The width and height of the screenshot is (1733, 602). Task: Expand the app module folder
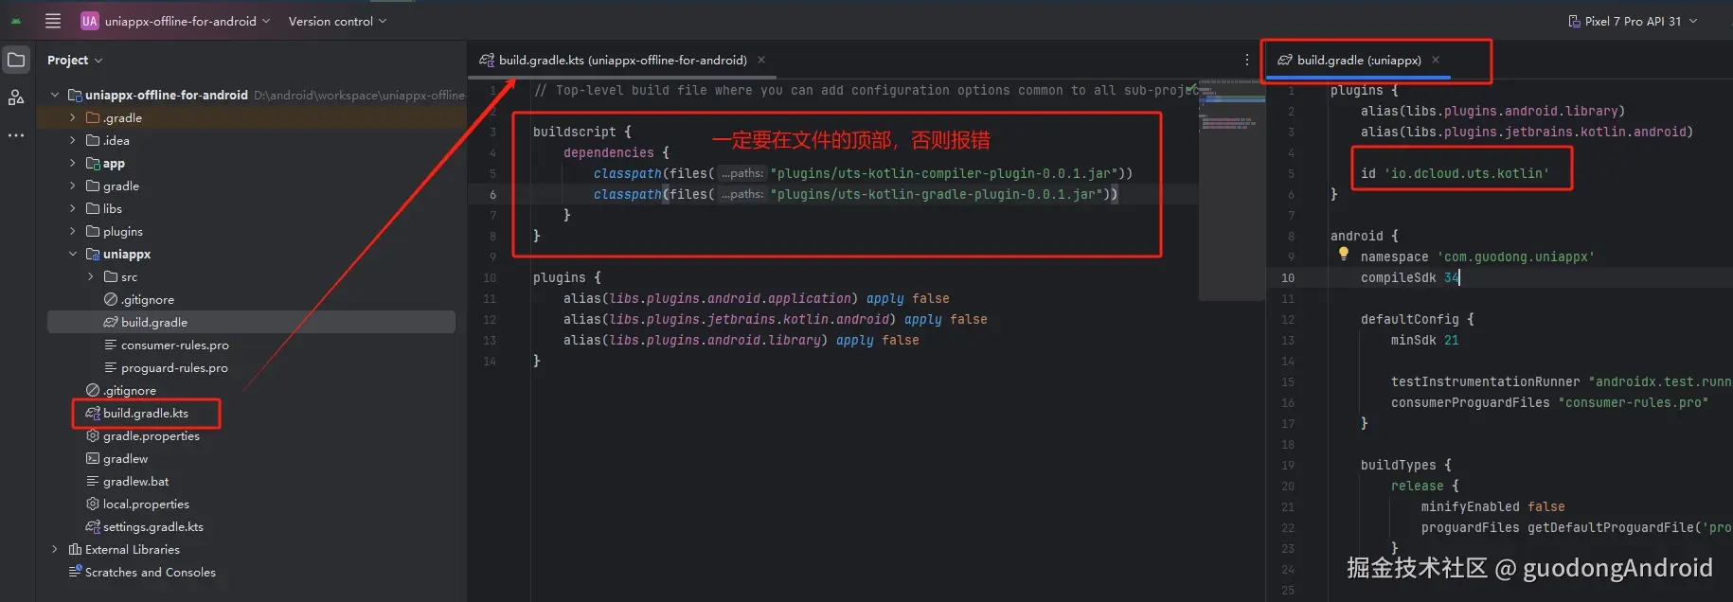[73, 163]
